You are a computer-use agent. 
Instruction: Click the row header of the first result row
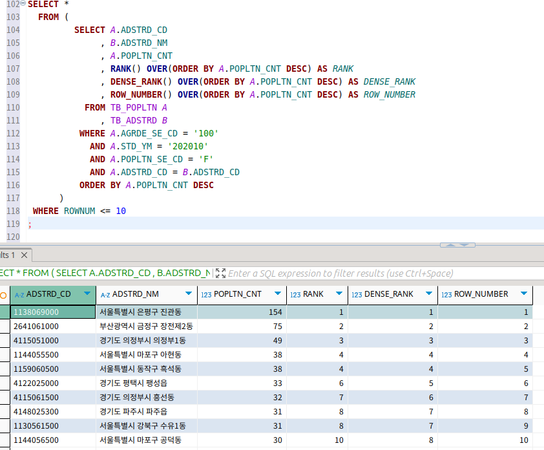pos(5,312)
